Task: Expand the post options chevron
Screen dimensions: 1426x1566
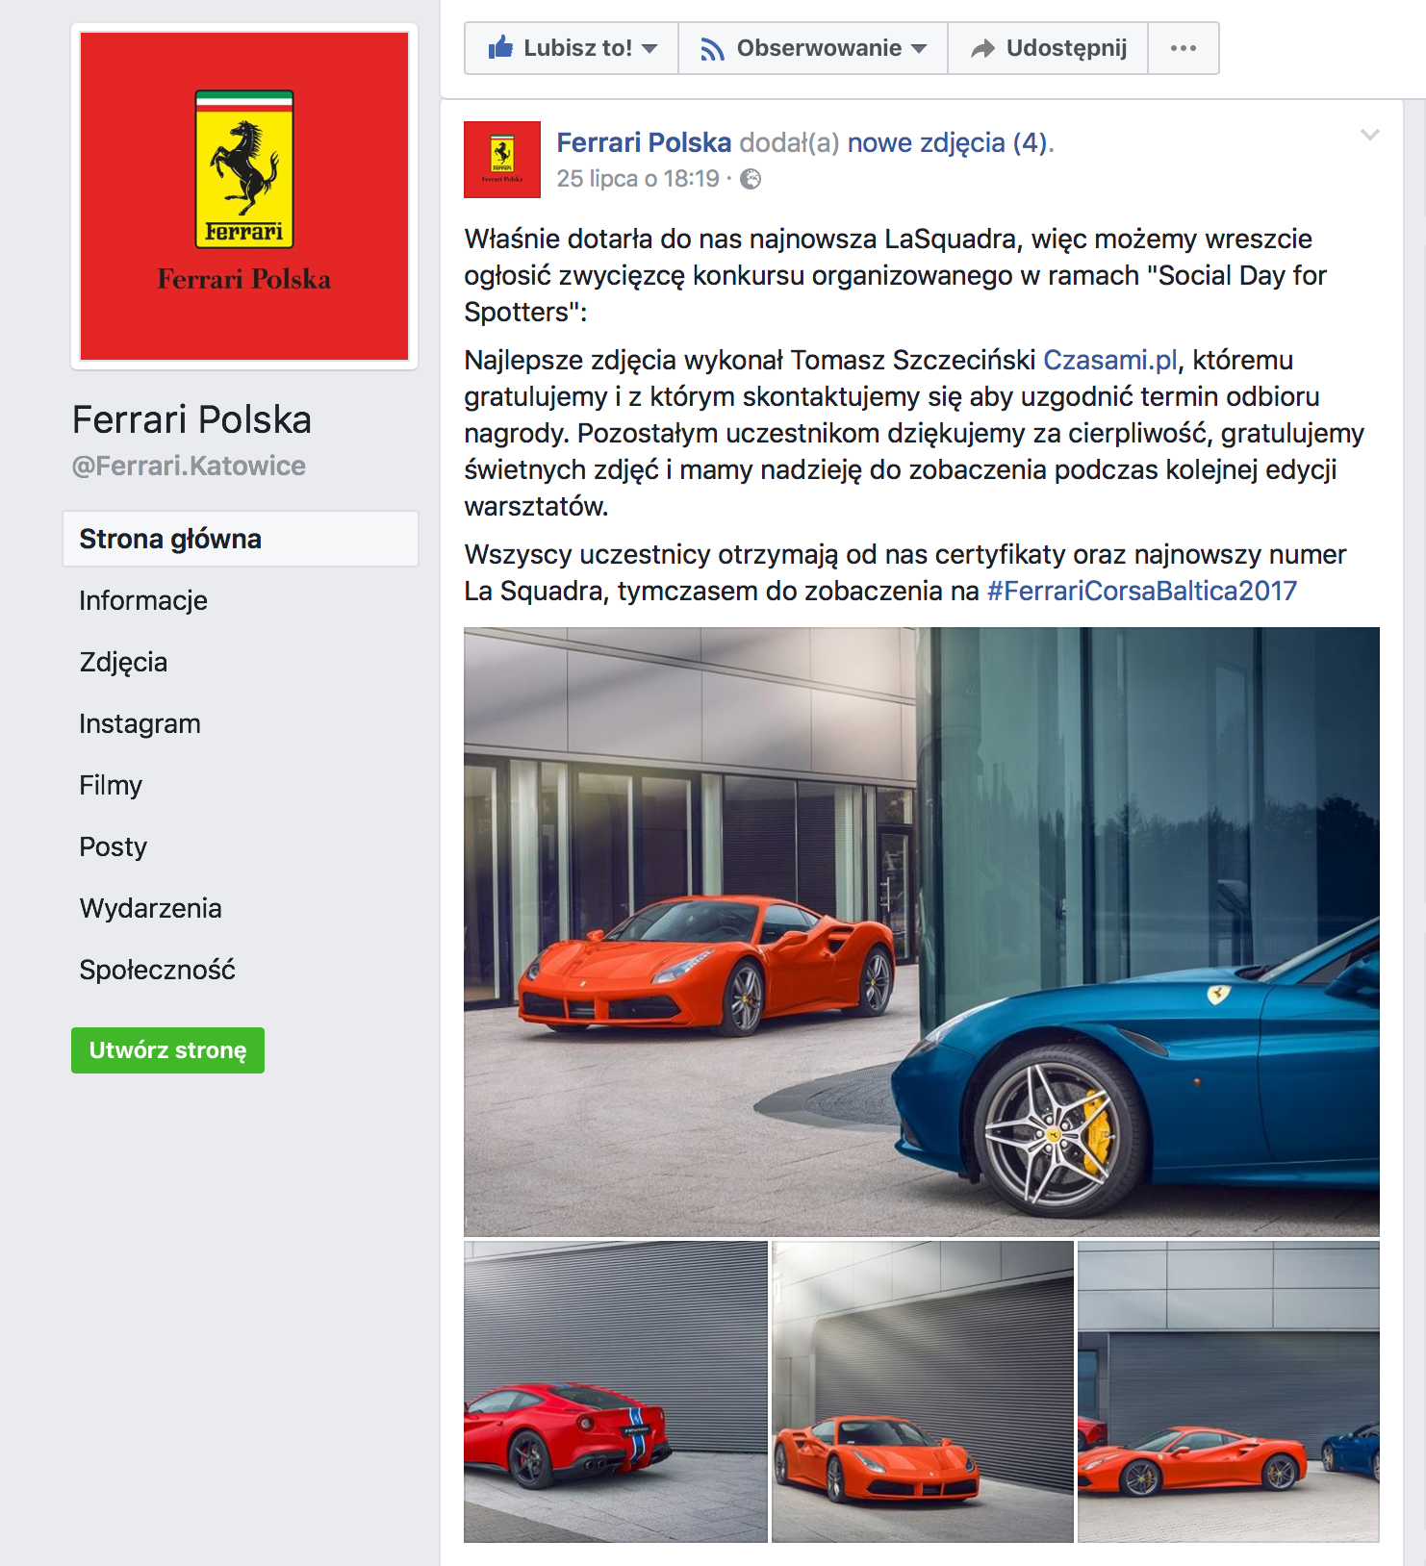Action: tap(1369, 135)
